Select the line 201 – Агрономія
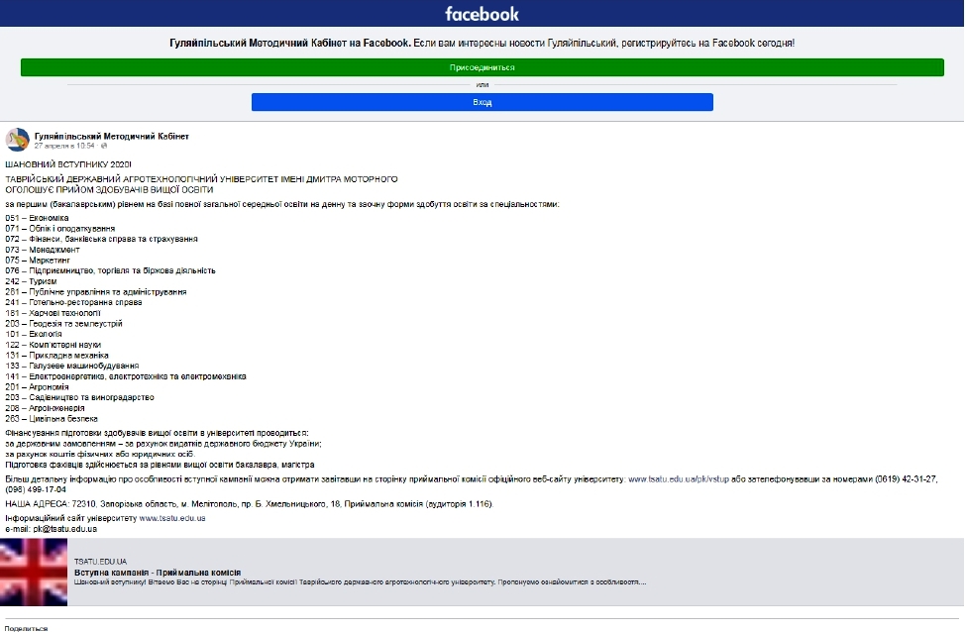The image size is (966, 632). pos(37,387)
